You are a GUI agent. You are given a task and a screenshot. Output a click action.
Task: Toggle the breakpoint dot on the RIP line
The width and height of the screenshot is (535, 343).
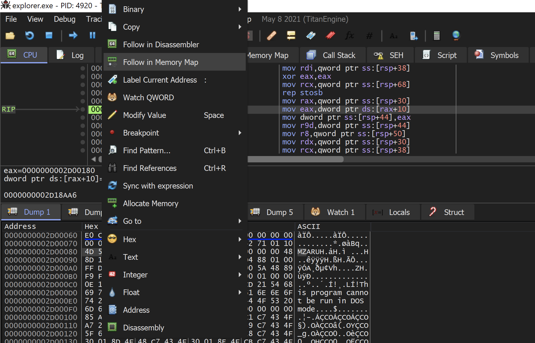tap(83, 109)
